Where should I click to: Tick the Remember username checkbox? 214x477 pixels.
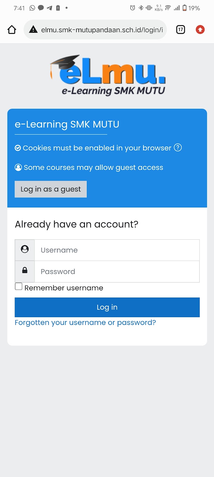click(x=19, y=286)
